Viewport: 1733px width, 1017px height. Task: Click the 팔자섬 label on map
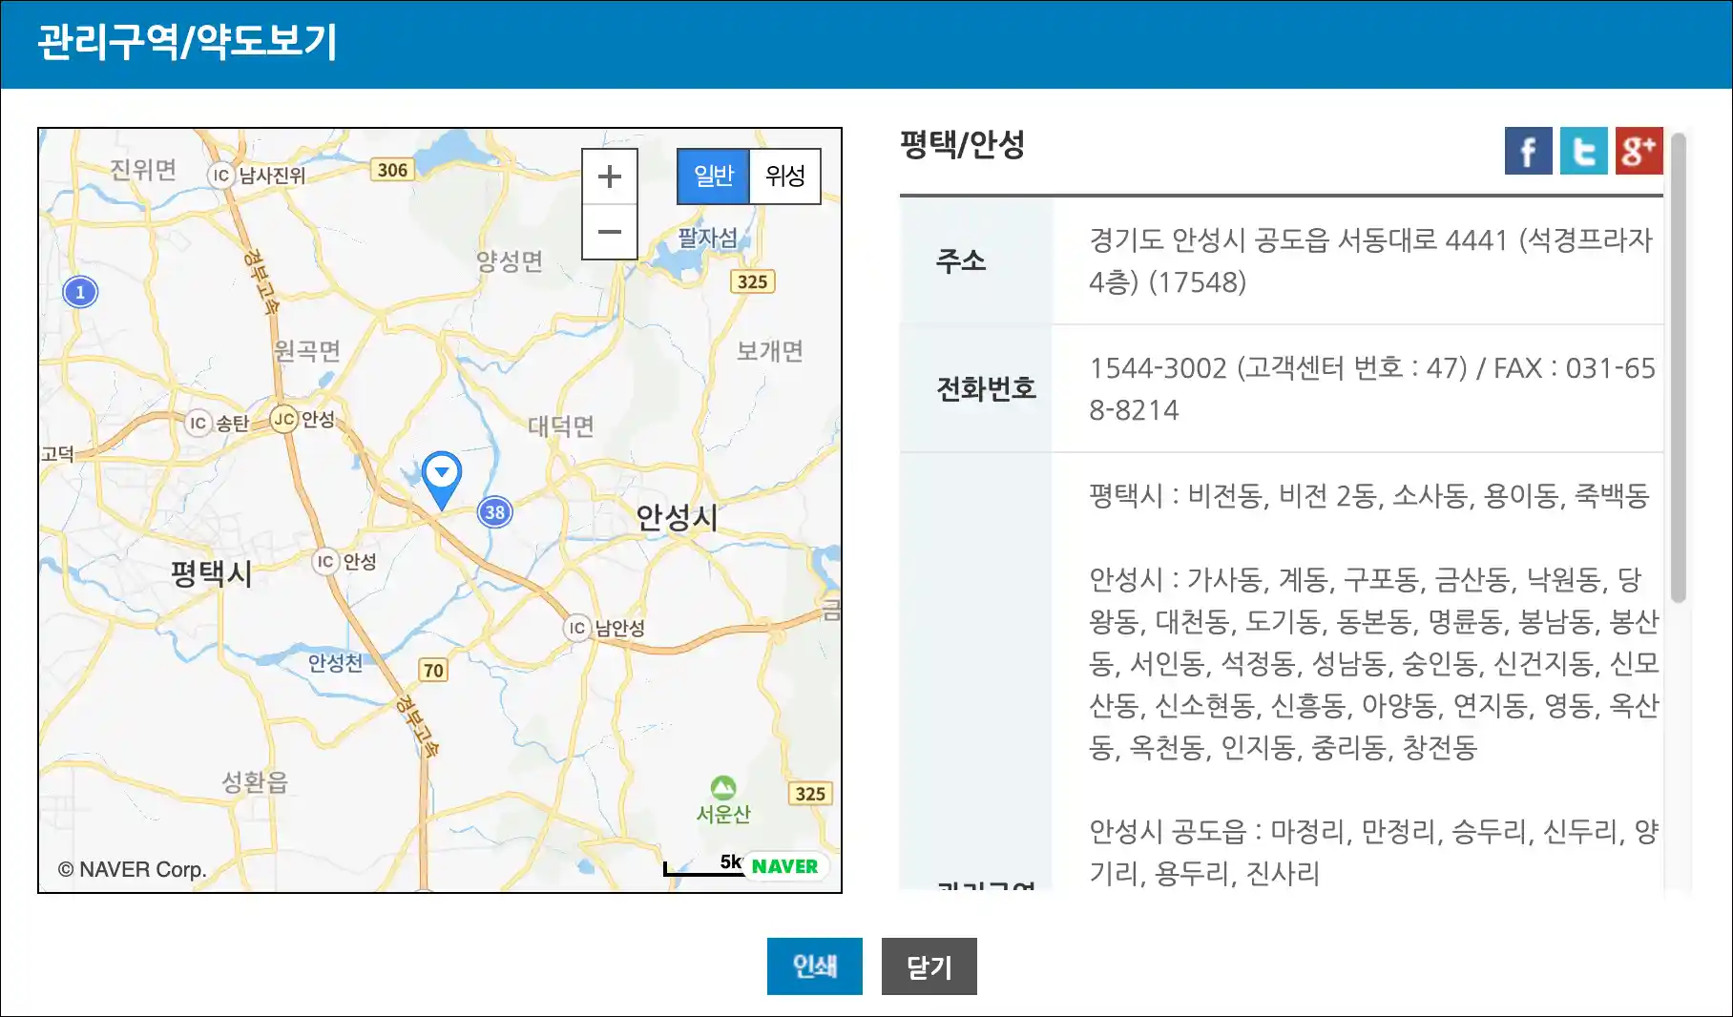pos(707,238)
